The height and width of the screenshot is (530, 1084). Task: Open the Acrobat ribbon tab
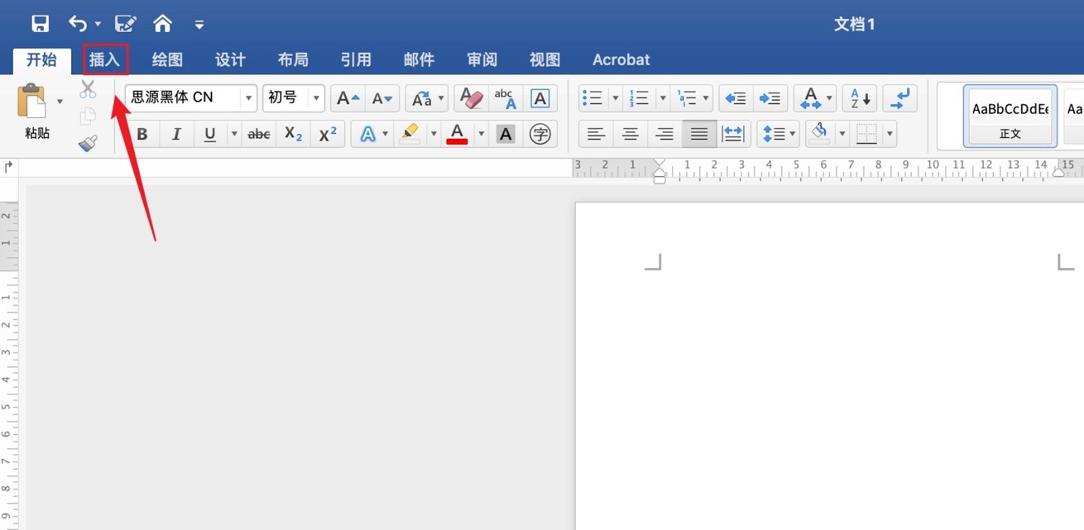[x=621, y=60]
